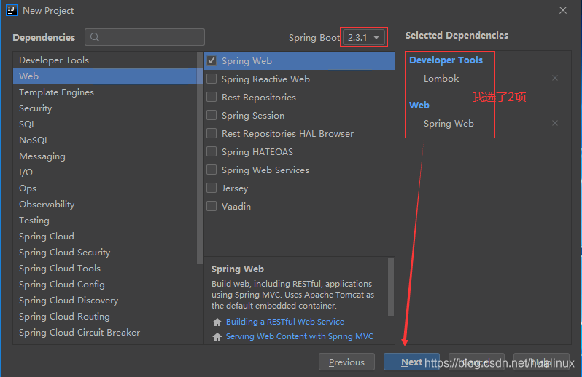Open Template Engines category

point(105,92)
